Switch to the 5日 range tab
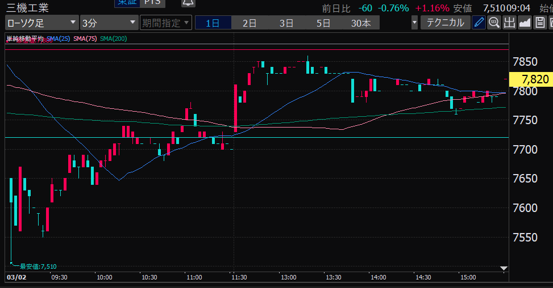Screen dimensions: 553x288 [x=323, y=23]
